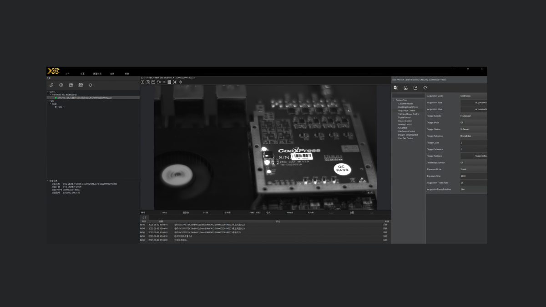
Task: Select Image Format Control in the feature tree
Action: tap(408, 135)
